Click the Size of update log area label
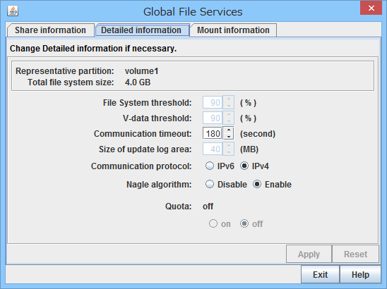Screen dimensions: 387x289 145,149
